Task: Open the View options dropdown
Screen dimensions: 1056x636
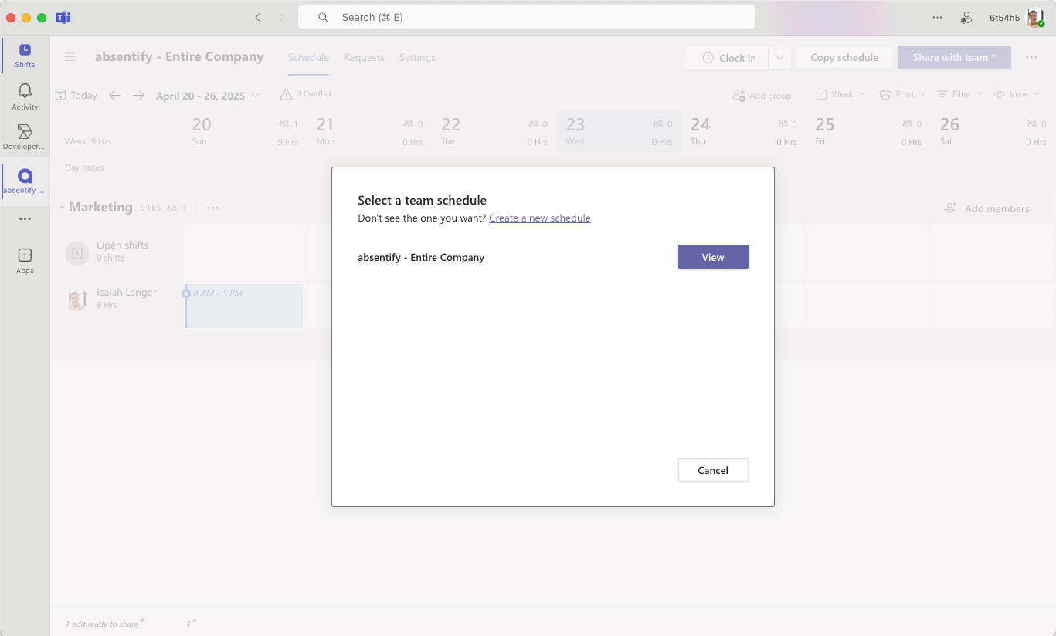Action: [x=1017, y=94]
